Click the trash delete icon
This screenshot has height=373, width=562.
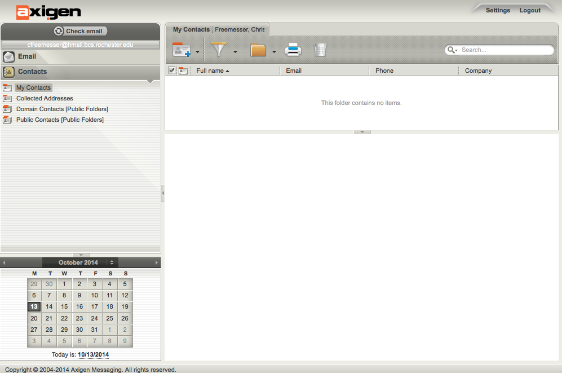[x=320, y=50]
